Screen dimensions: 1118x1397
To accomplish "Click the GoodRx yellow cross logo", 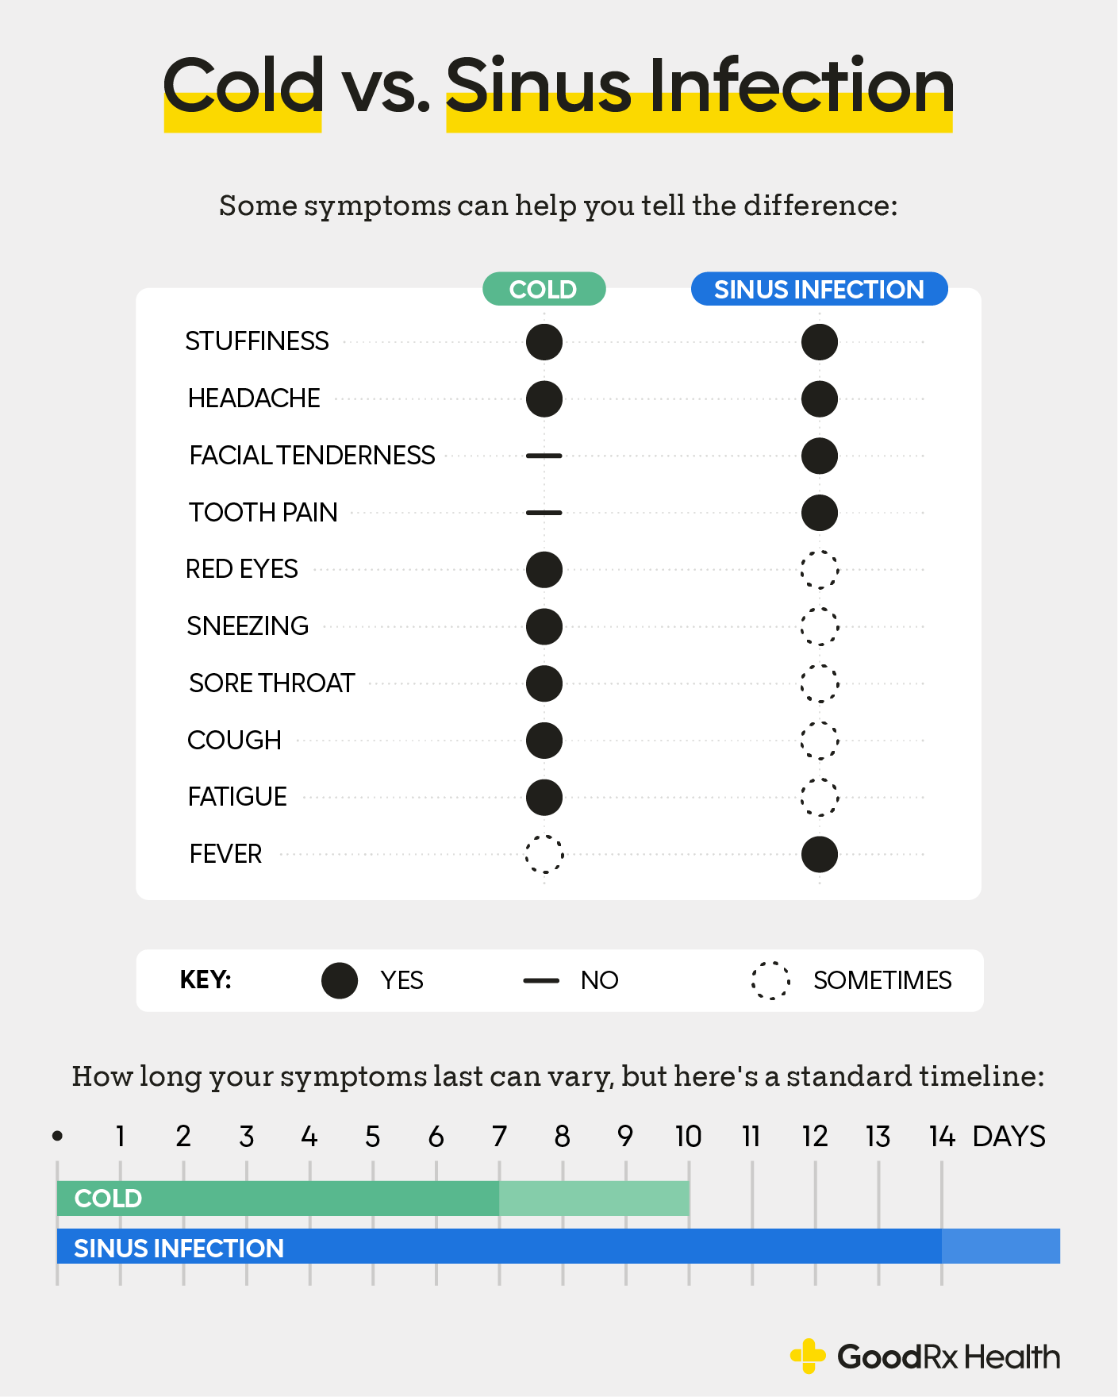I will (808, 1356).
